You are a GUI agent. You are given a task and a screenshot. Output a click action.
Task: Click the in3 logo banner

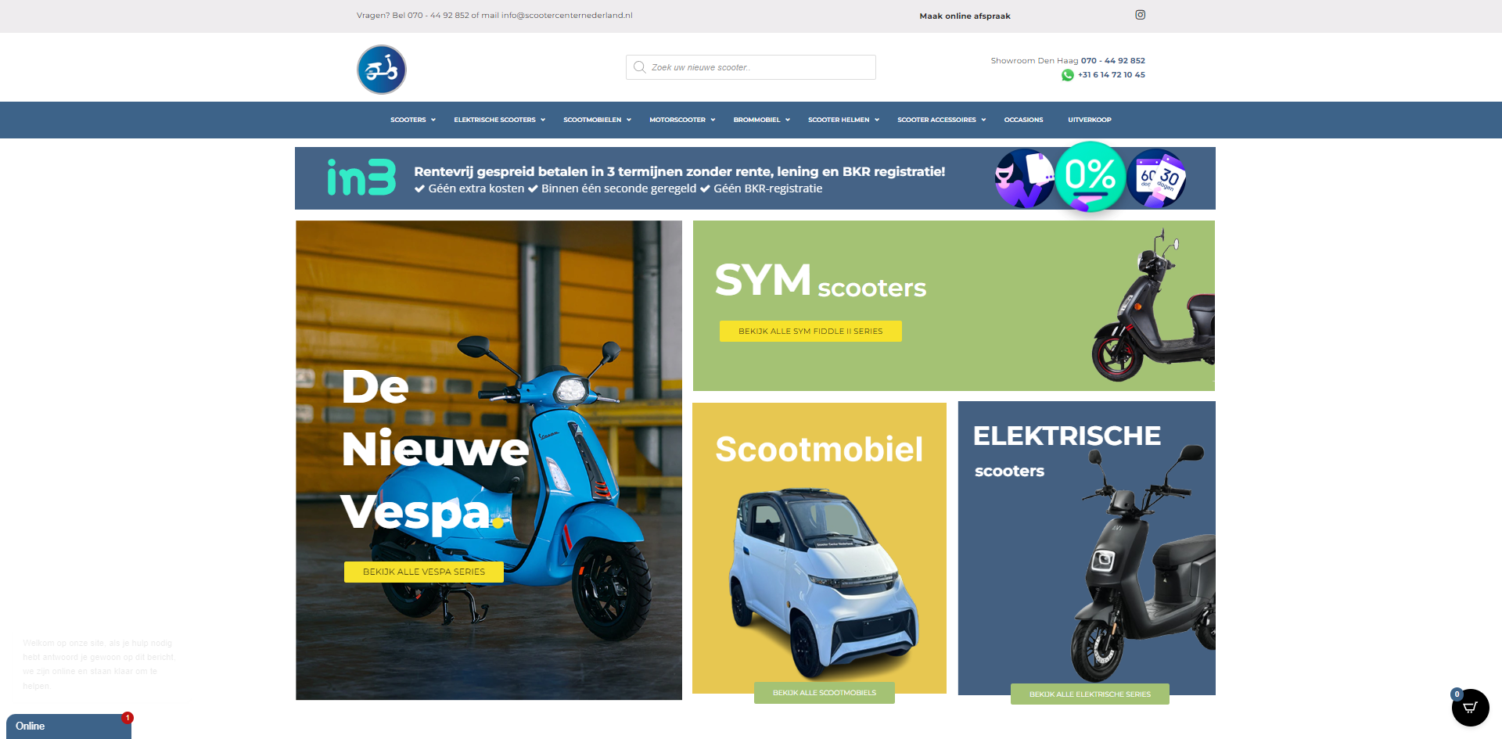pos(361,178)
